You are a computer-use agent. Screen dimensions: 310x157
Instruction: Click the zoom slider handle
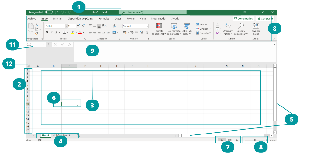coord(255,140)
